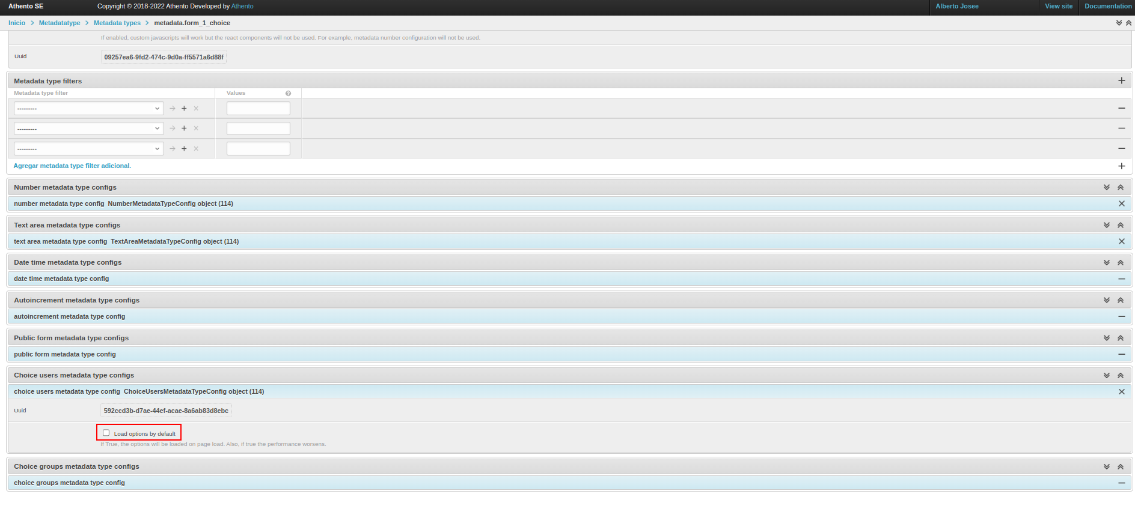This screenshot has width=1135, height=509.
Task: Click add icon beside first filter dropdown
Action: click(x=184, y=109)
